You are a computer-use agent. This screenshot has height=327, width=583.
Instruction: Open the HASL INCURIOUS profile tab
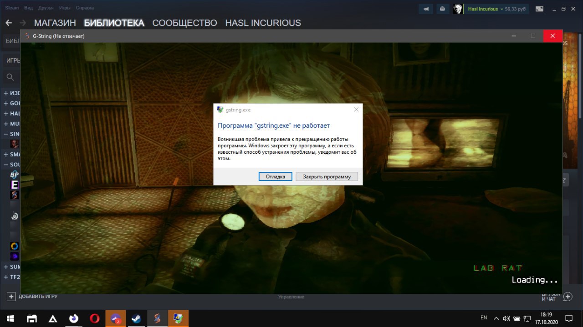pos(263,23)
